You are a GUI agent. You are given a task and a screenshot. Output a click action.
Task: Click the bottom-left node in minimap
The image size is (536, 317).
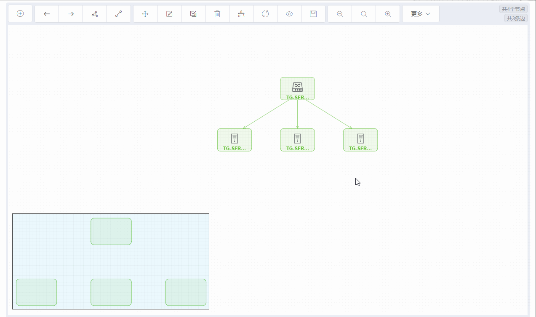click(x=36, y=292)
